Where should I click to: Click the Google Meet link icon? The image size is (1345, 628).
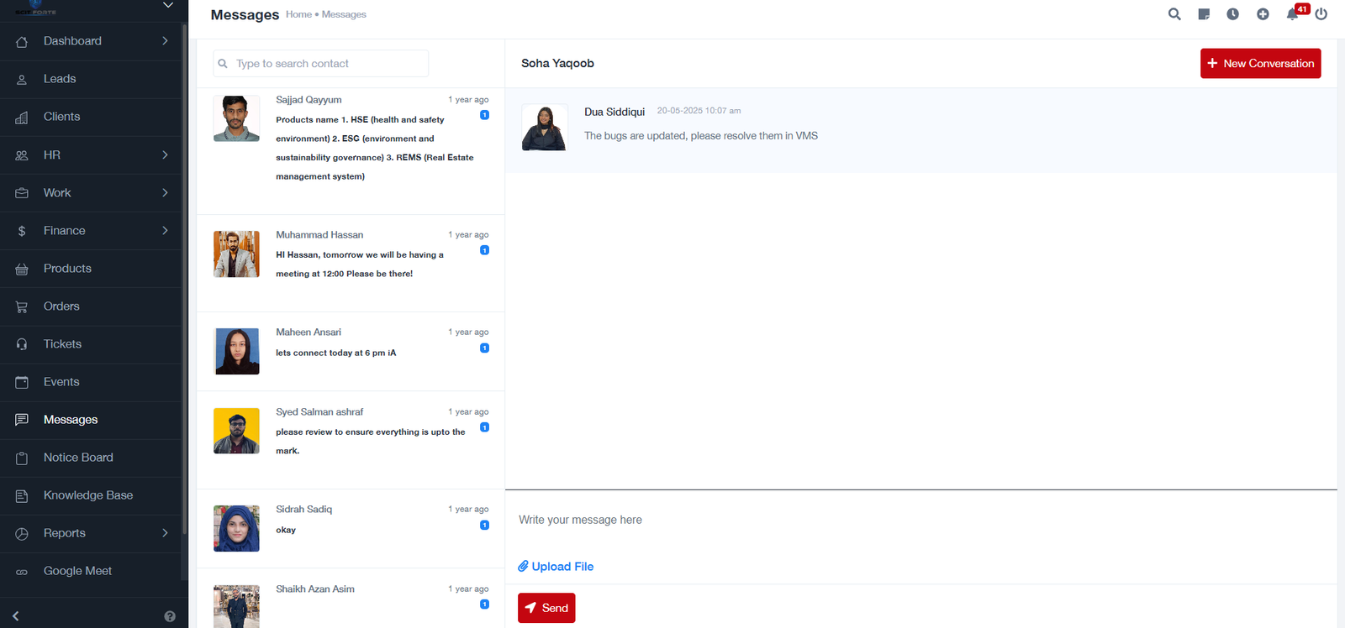coord(22,572)
